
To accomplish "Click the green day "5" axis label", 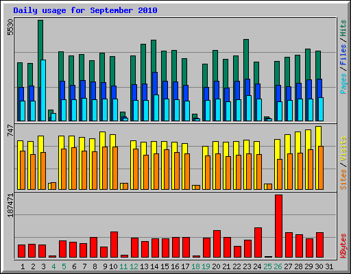I will (x=64, y=266).
